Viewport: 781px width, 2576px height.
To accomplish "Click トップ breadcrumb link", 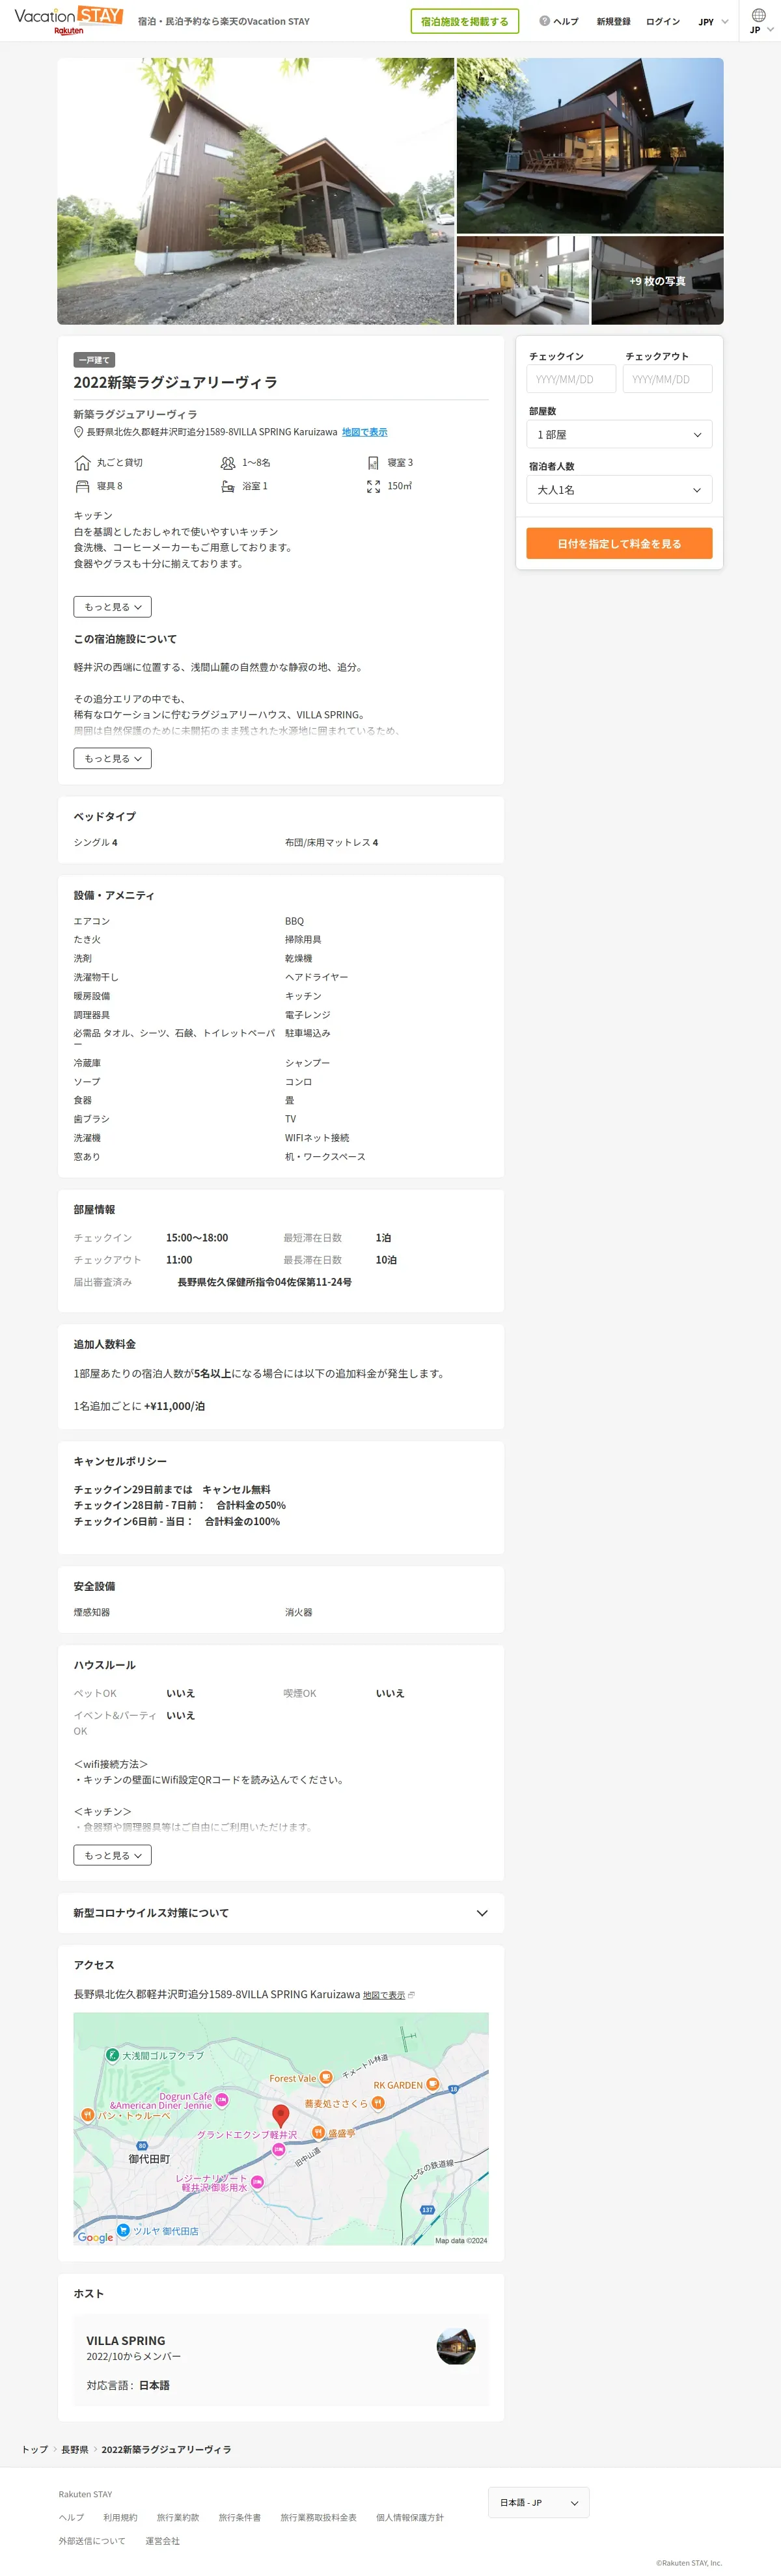I will pyautogui.click(x=35, y=2449).
